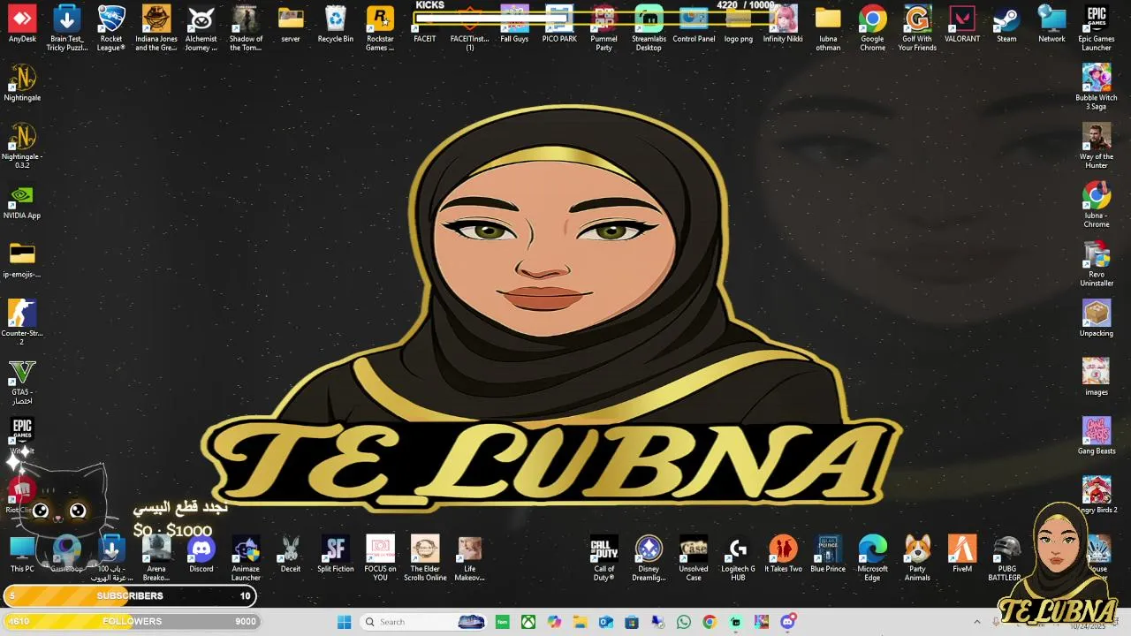Open File Explorer on the taskbar
Image resolution: width=1131 pixels, height=636 pixels.
(580, 622)
